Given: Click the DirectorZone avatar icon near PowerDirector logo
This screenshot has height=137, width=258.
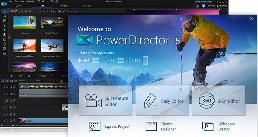Looking at the screenshot, I should (204, 6).
